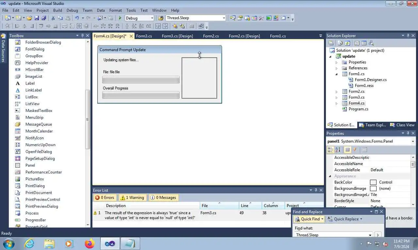Click View Class Diagram icon in Solution Explorer
This screenshot has width=418, height=250.
point(371,43)
